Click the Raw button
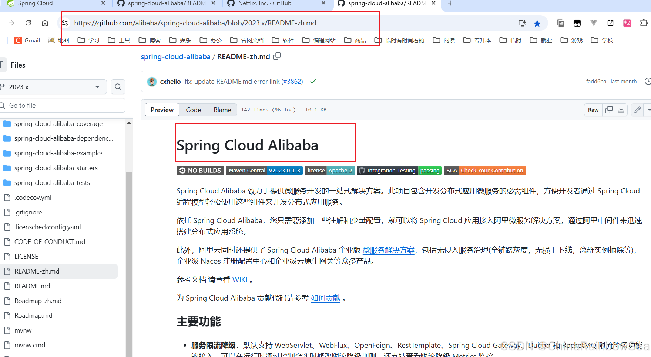651x357 pixels. click(x=593, y=110)
